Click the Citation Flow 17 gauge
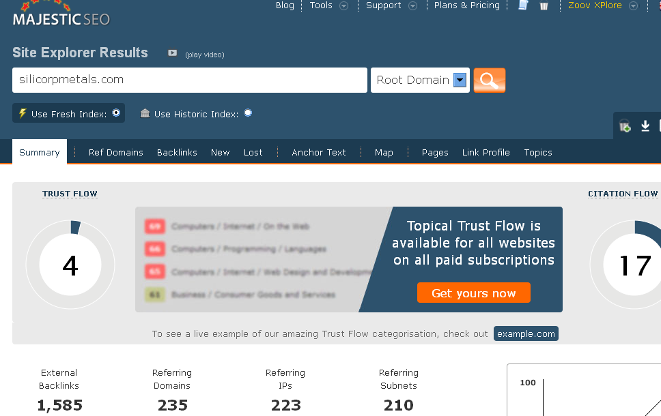Screen dimensions: 661x416 click(x=626, y=265)
